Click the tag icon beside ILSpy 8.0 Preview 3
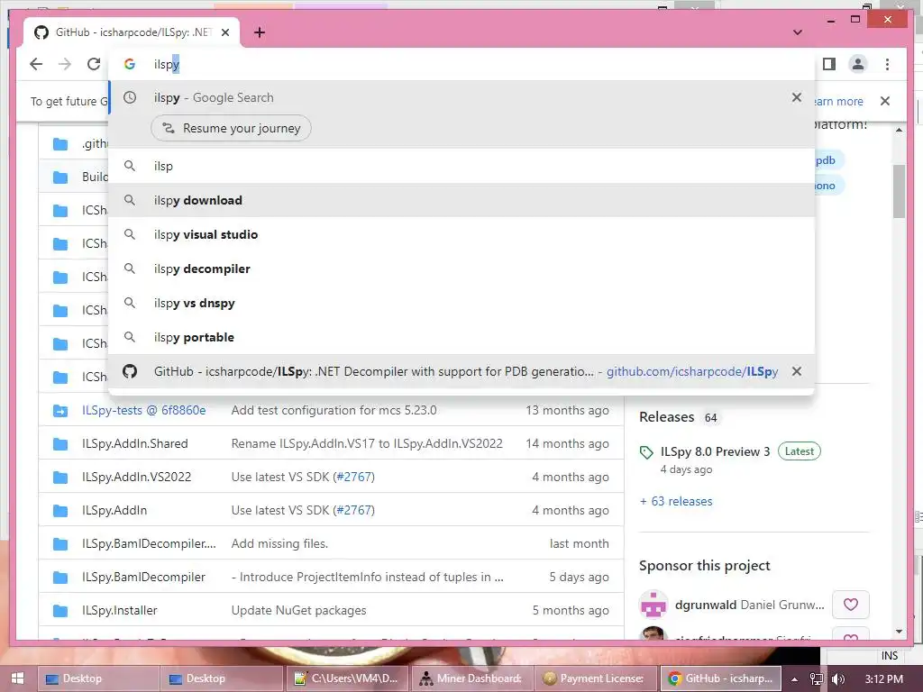Viewport: 923px width, 692px height. tap(646, 452)
